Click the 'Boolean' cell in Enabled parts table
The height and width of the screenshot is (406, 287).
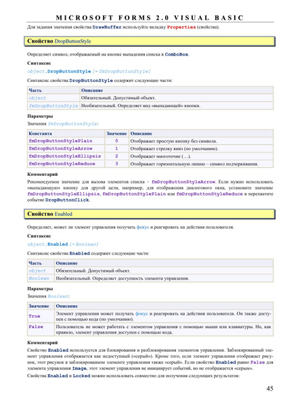[x=41, y=278]
